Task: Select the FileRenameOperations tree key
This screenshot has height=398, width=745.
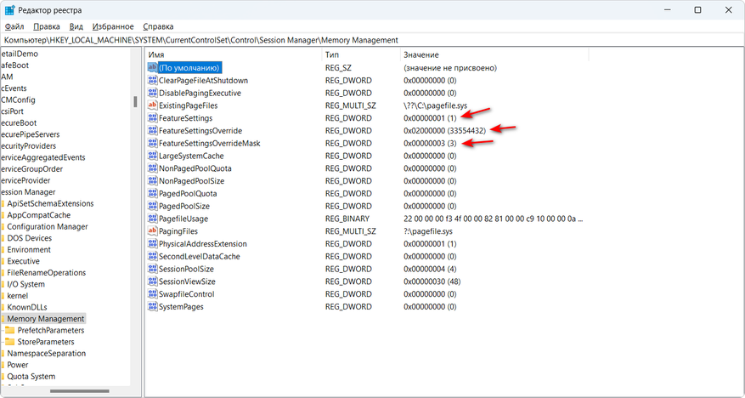Action: tap(46, 272)
